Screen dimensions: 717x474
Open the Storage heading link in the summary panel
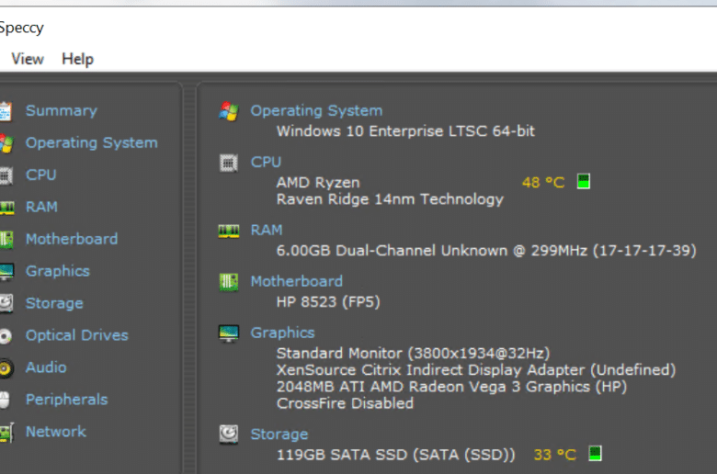[x=279, y=434]
